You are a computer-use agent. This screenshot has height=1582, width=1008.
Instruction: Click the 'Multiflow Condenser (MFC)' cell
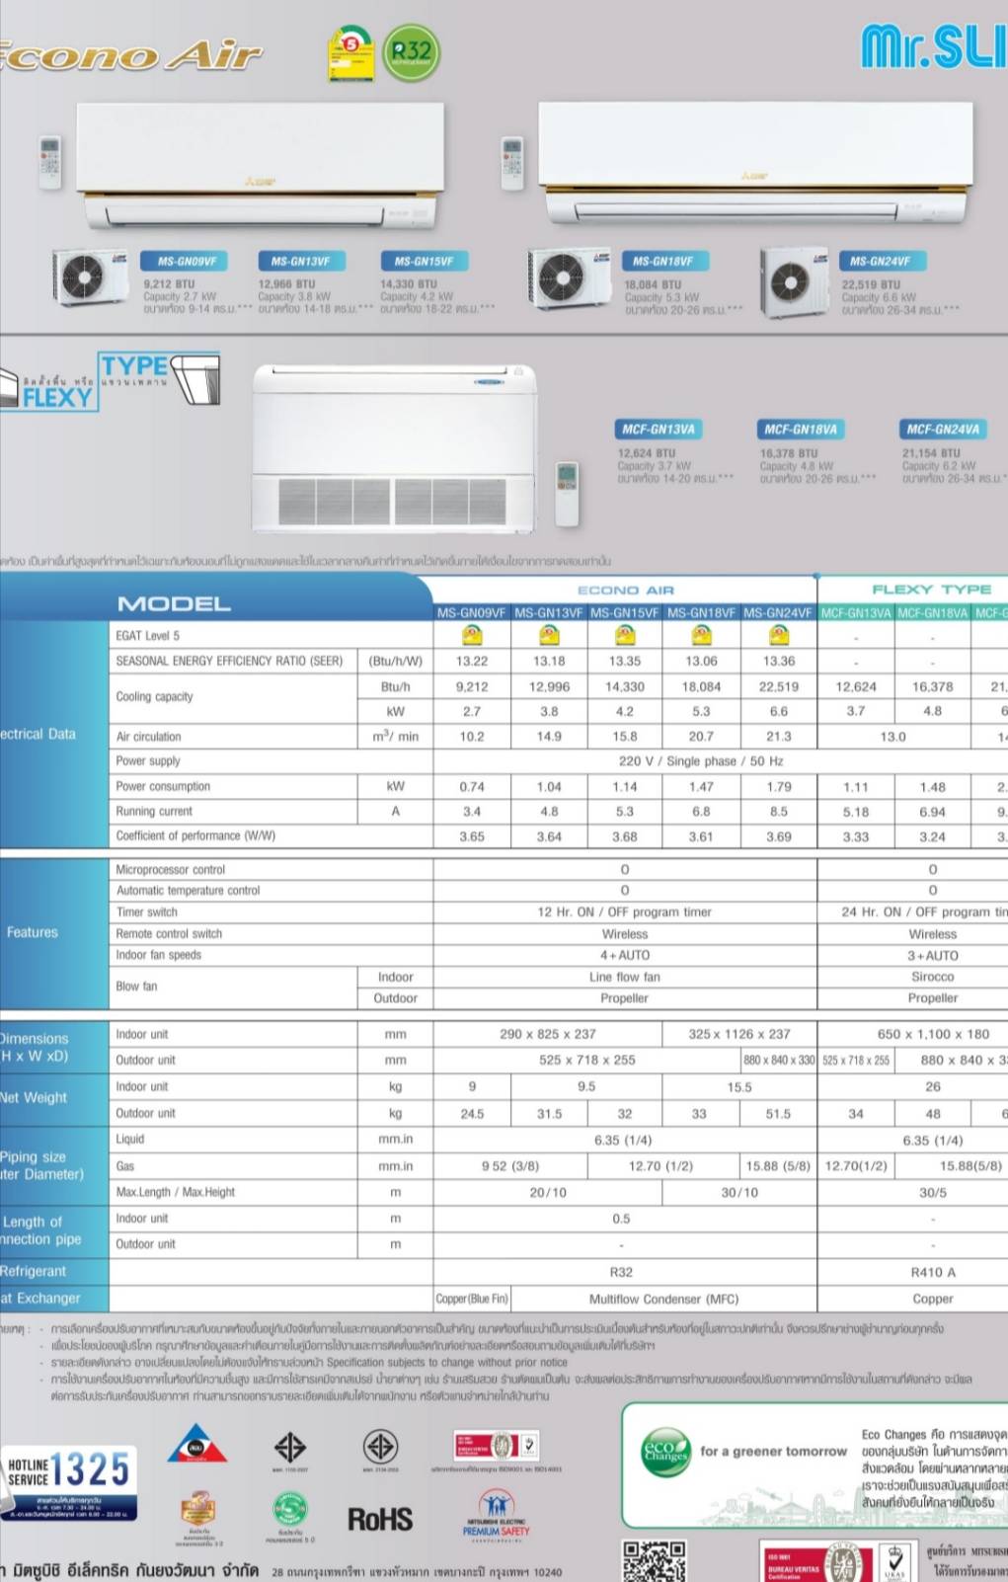(x=663, y=1299)
